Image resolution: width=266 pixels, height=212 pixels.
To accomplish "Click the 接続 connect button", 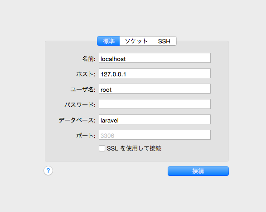I will [x=198, y=171].
